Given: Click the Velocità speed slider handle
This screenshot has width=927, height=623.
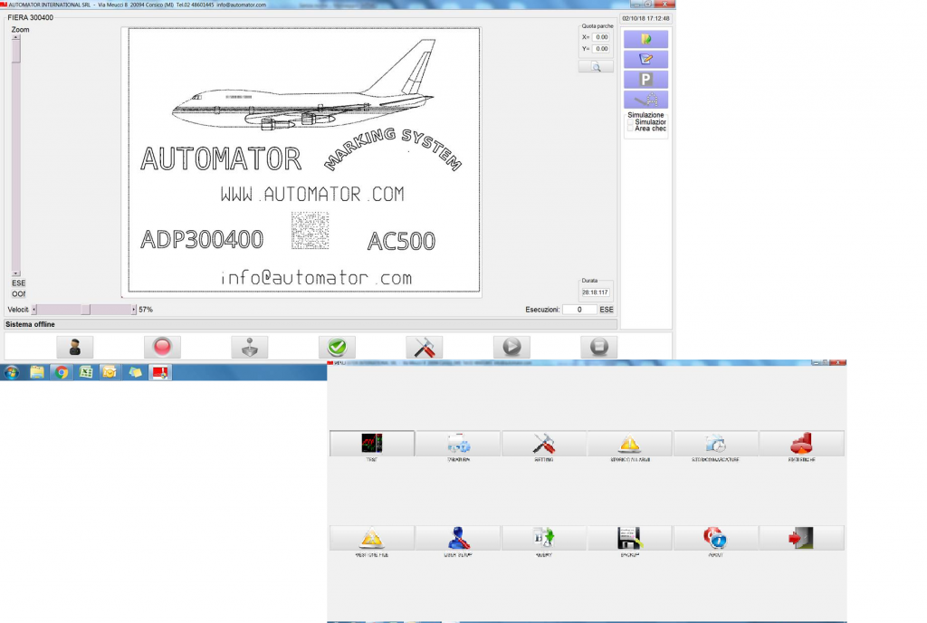Looking at the screenshot, I should 86,310.
